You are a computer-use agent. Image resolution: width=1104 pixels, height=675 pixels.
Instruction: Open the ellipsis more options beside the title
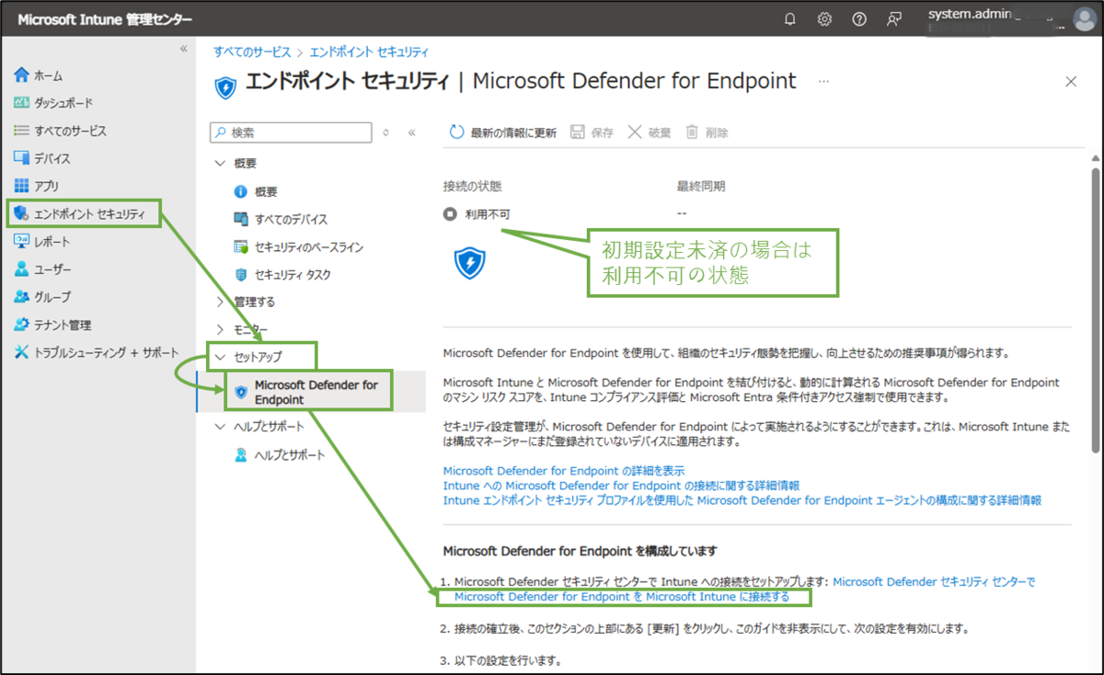tap(823, 81)
